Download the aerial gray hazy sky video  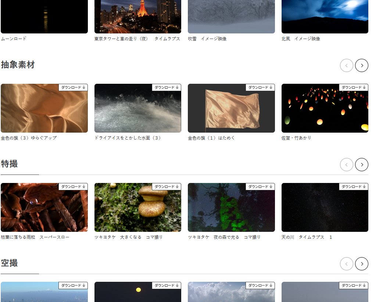click(x=354, y=285)
